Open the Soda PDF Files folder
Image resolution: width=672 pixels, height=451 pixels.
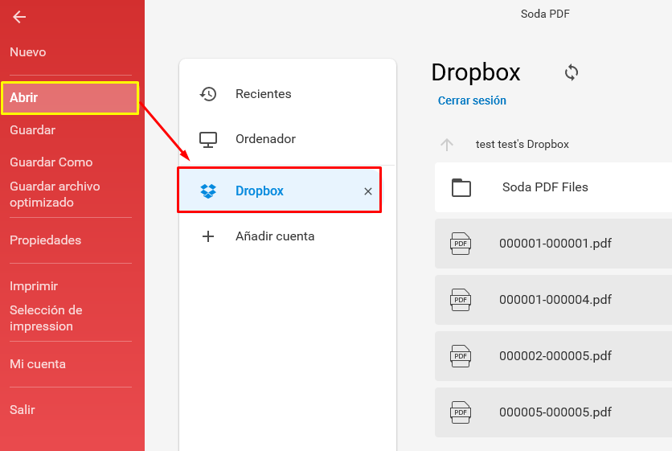(553, 187)
